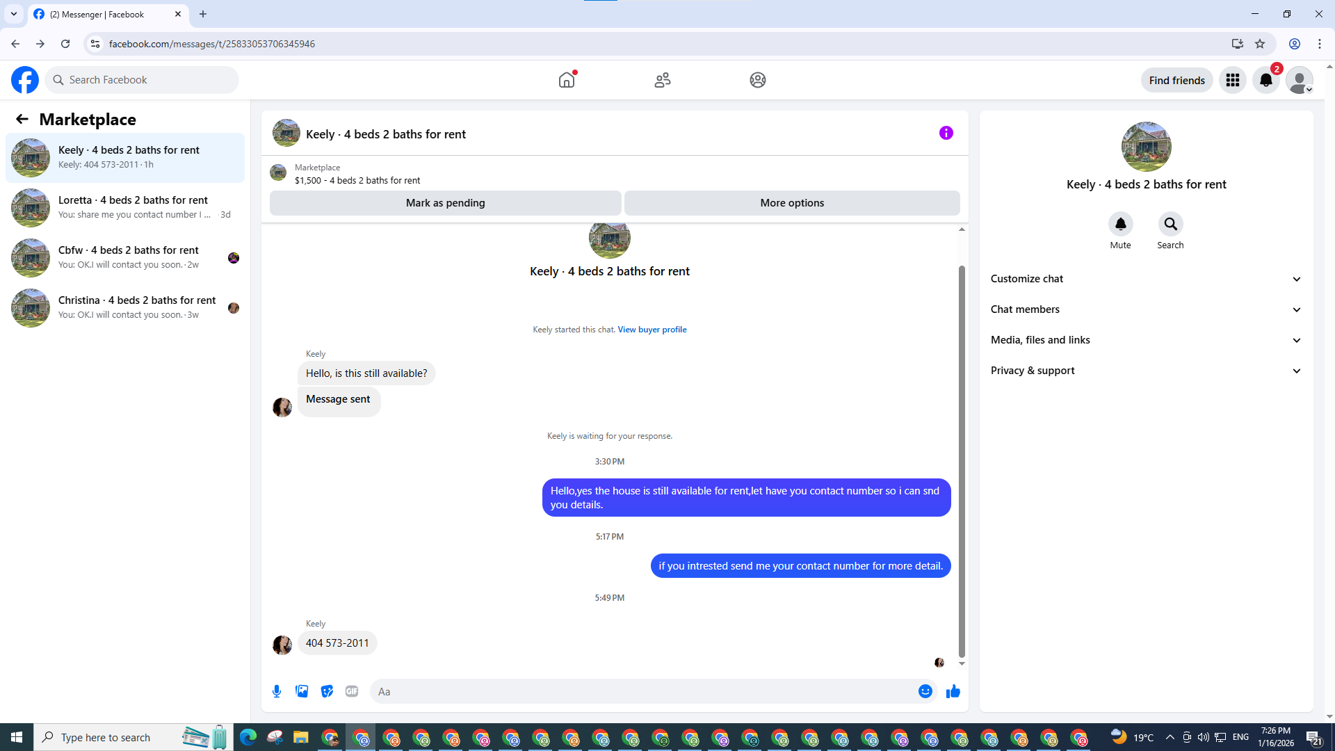Click the voice clip microphone icon
The width and height of the screenshot is (1335, 751).
(x=277, y=691)
